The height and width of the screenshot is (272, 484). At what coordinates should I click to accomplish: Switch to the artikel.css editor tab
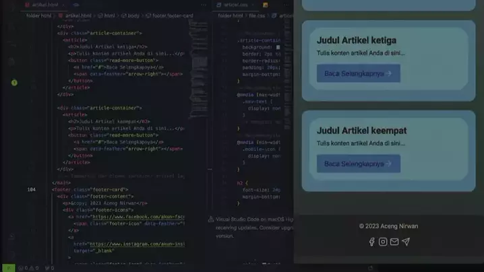pos(236,5)
